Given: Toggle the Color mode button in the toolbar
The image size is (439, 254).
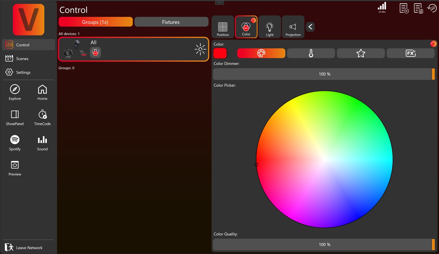Looking at the screenshot, I should [246, 27].
